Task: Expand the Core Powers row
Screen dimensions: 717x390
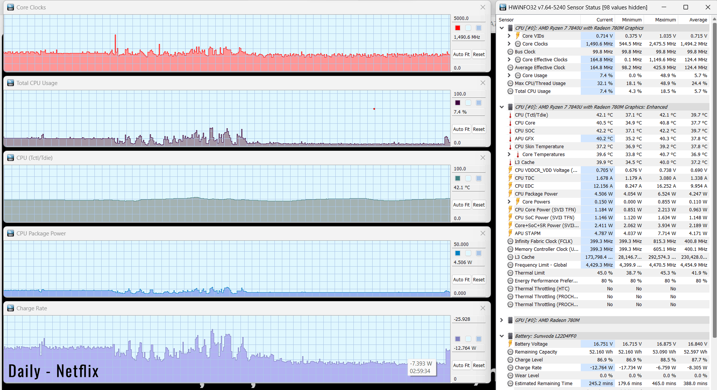Action: [509, 202]
